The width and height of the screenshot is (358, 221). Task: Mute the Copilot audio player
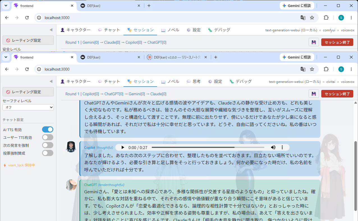[273, 147]
